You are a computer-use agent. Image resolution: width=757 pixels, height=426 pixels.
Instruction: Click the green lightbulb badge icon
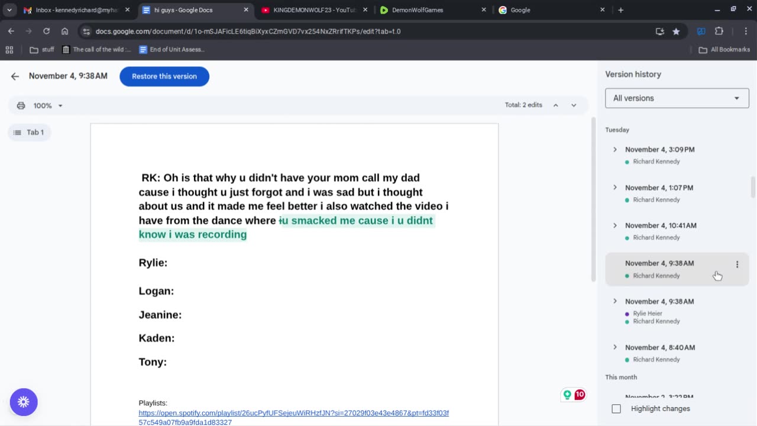[x=567, y=395]
